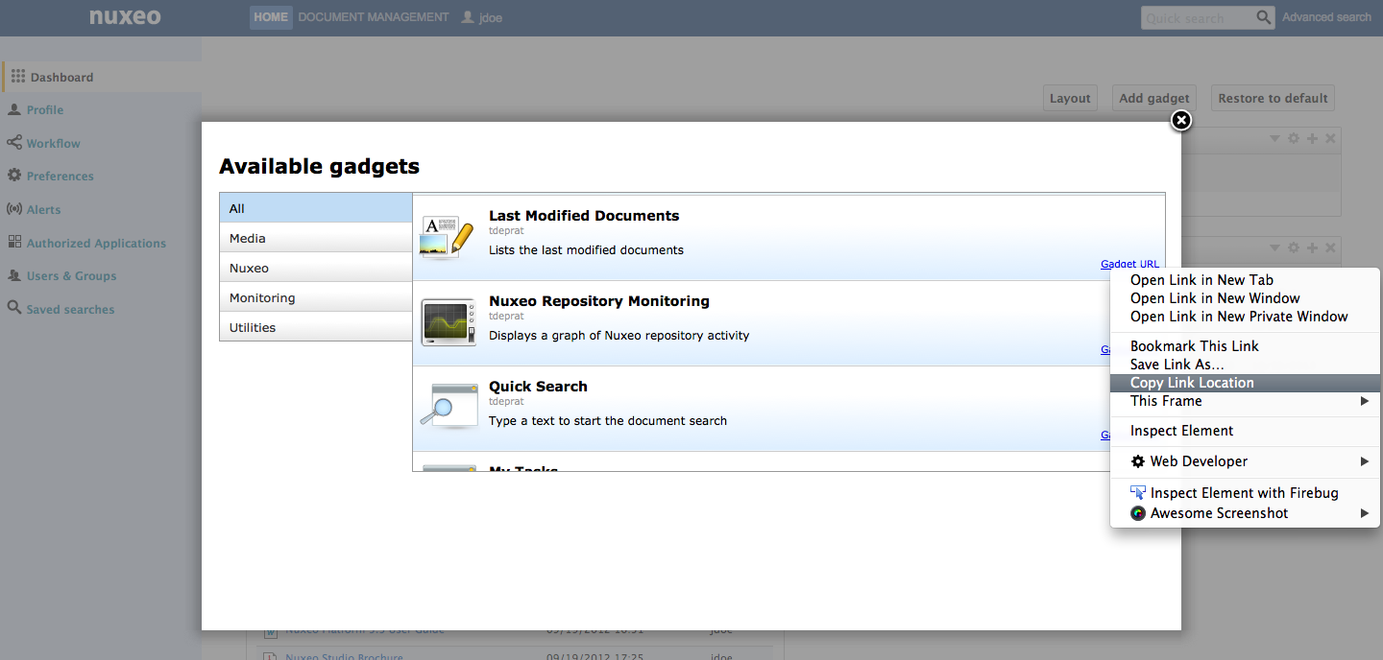Click the text 'Lists the last modified documents'
Screen dimensions: 1383x660
(x=586, y=250)
